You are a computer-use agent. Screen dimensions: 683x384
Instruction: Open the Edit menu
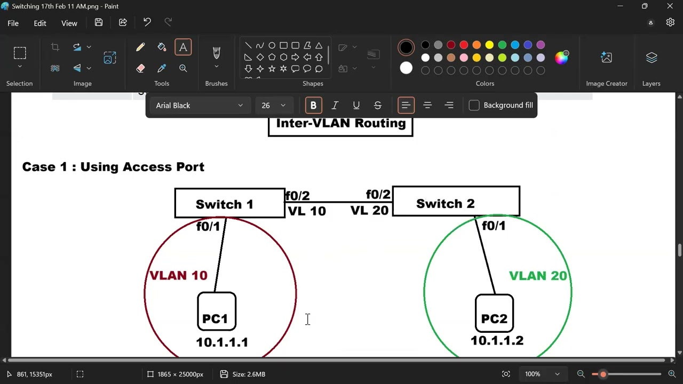[x=40, y=23]
